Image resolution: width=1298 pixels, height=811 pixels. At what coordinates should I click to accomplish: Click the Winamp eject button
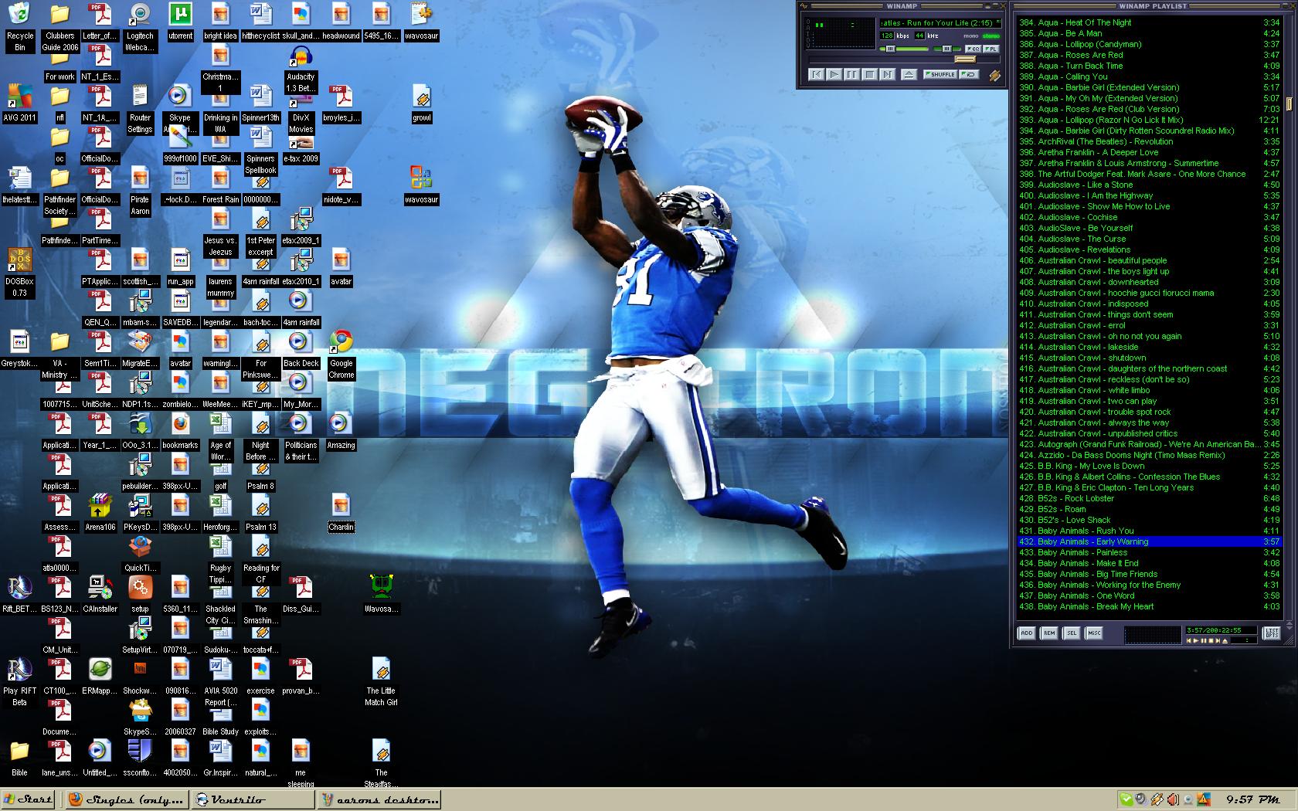pos(909,75)
